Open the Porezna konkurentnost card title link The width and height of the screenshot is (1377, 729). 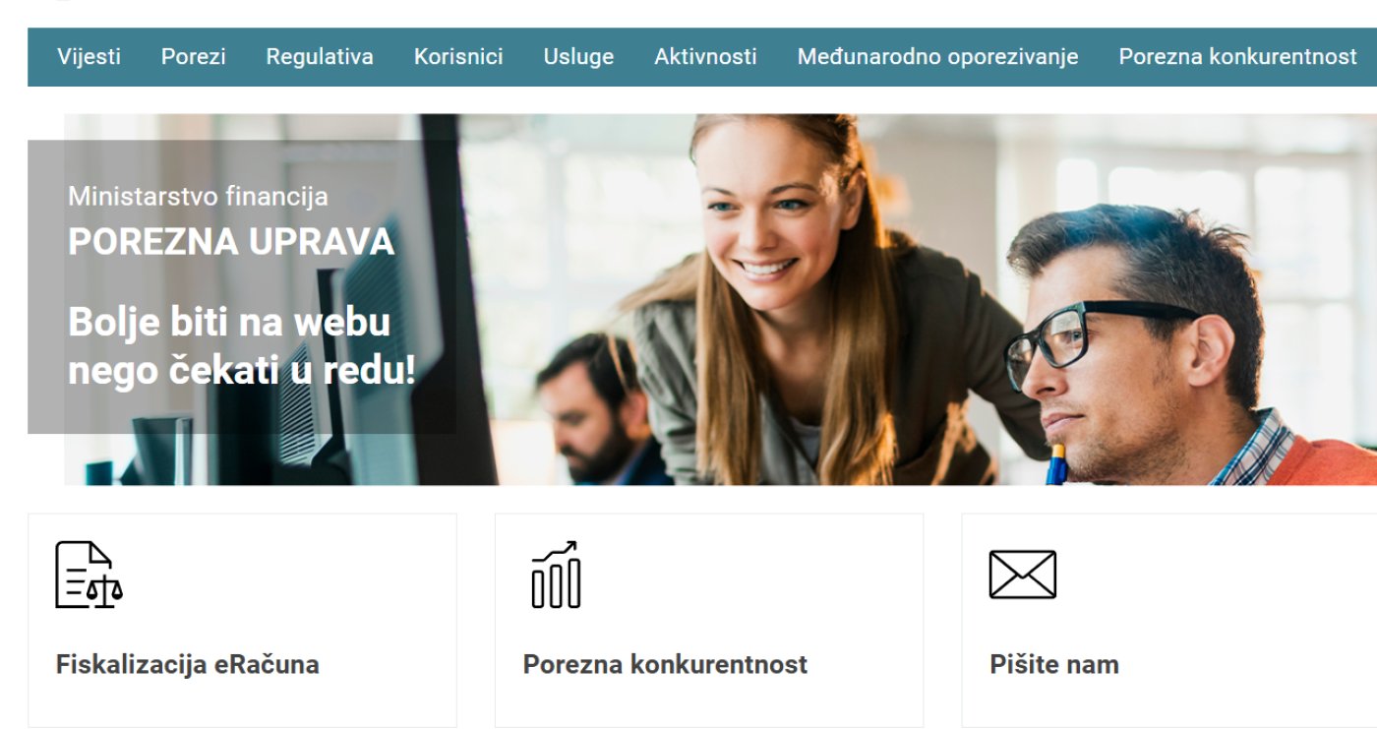(x=665, y=664)
